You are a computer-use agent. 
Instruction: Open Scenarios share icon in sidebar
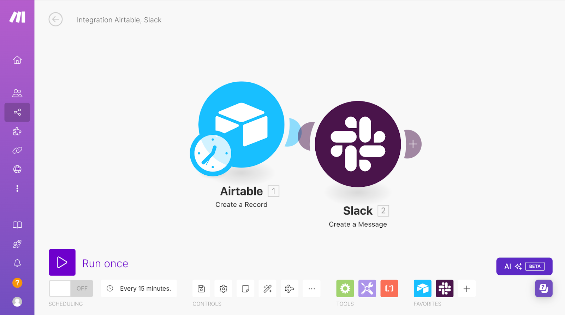click(x=17, y=112)
